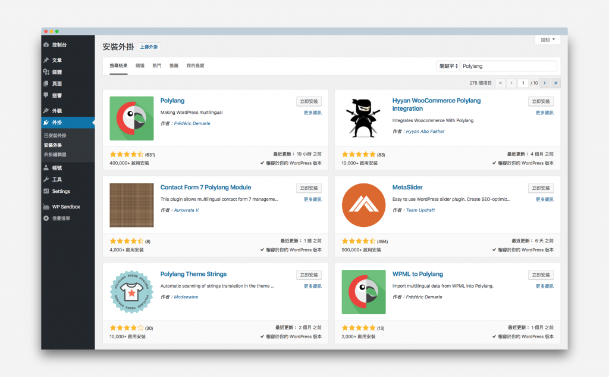Go to next results page
The image size is (609, 377).
(545, 83)
